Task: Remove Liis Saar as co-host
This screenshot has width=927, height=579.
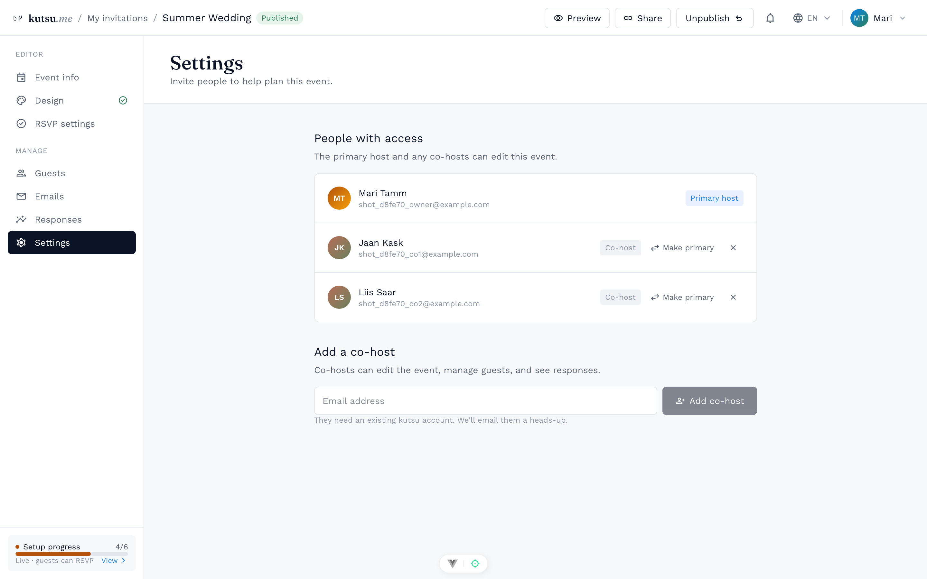Action: (x=733, y=297)
